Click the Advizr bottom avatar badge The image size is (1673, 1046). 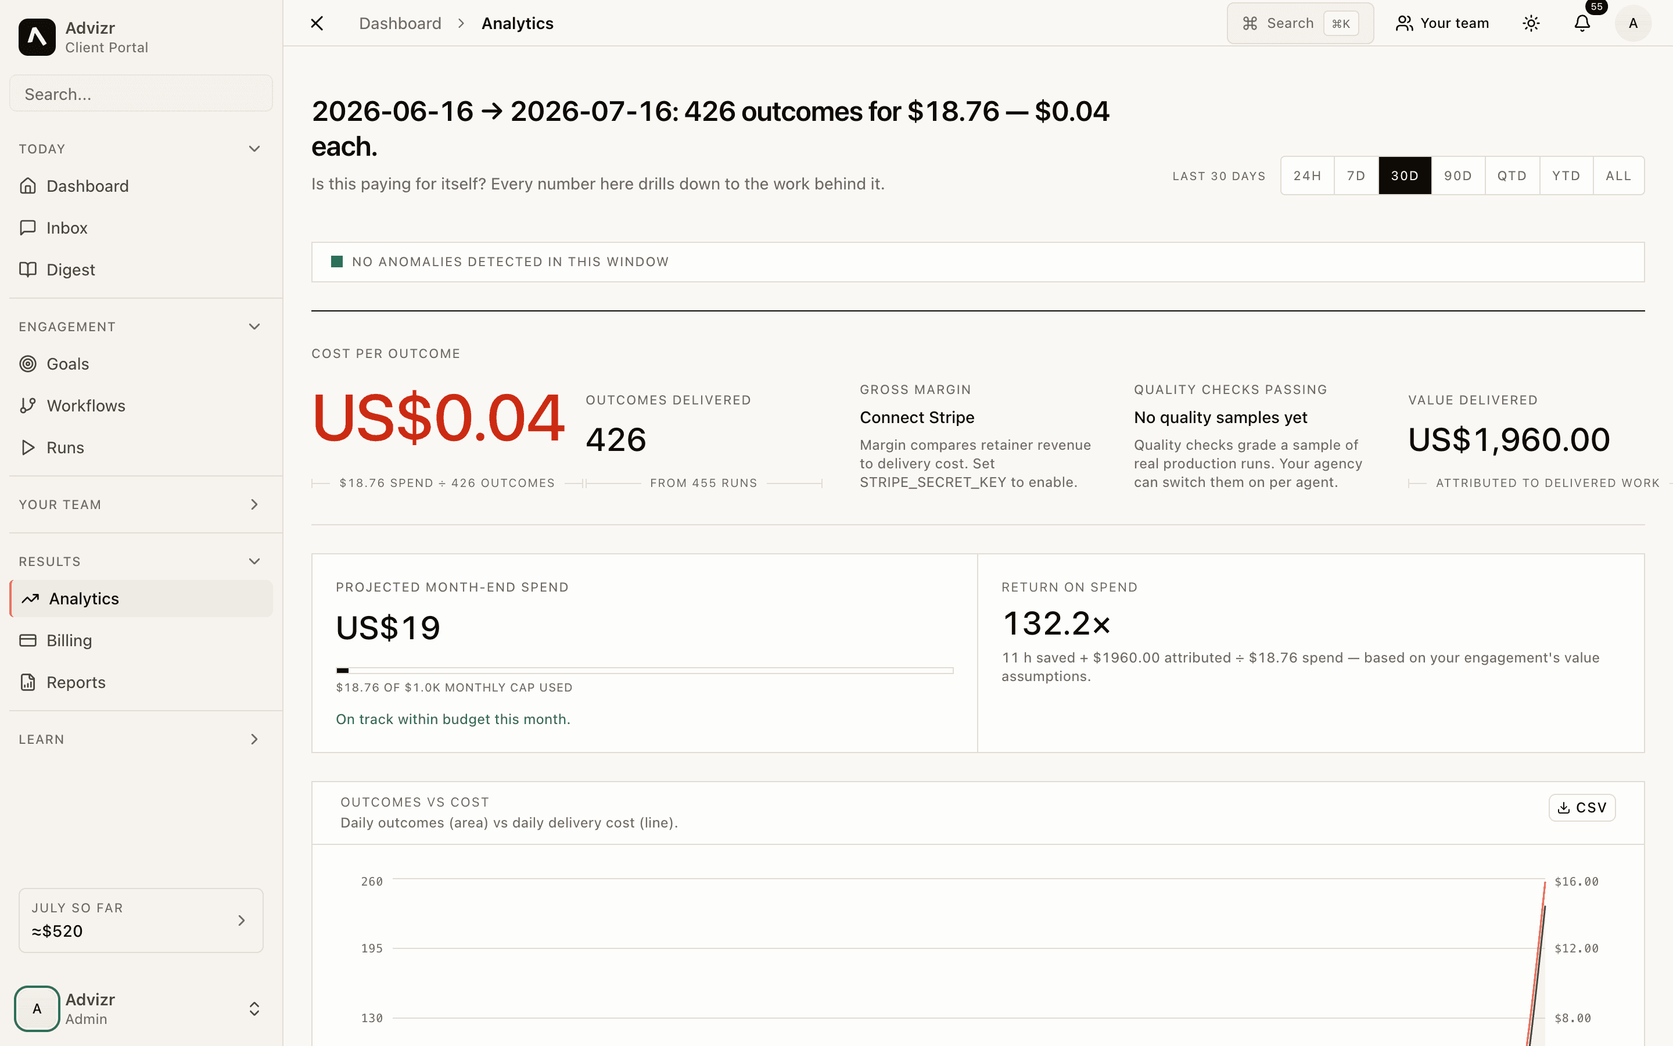click(37, 1009)
